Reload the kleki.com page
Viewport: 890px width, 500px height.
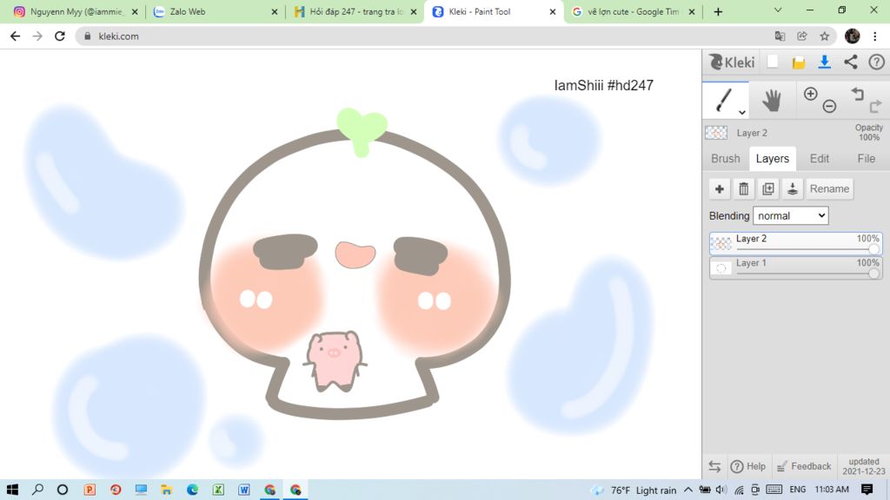pos(60,36)
